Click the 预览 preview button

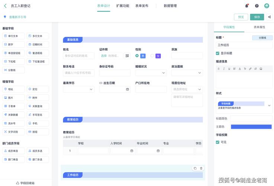(241, 17)
